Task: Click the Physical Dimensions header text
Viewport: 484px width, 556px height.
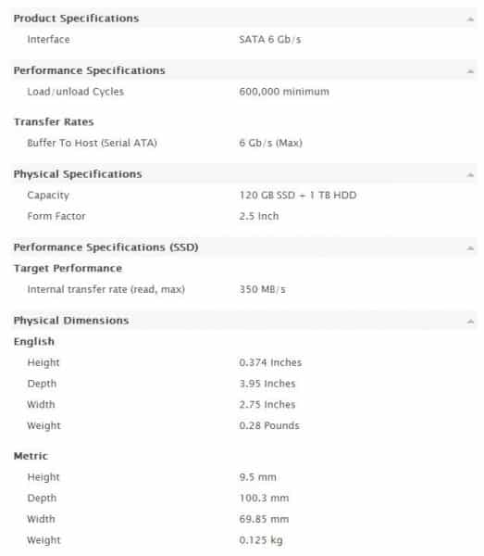Action: tap(71, 321)
